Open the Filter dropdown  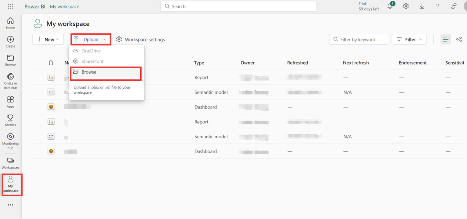(x=409, y=40)
